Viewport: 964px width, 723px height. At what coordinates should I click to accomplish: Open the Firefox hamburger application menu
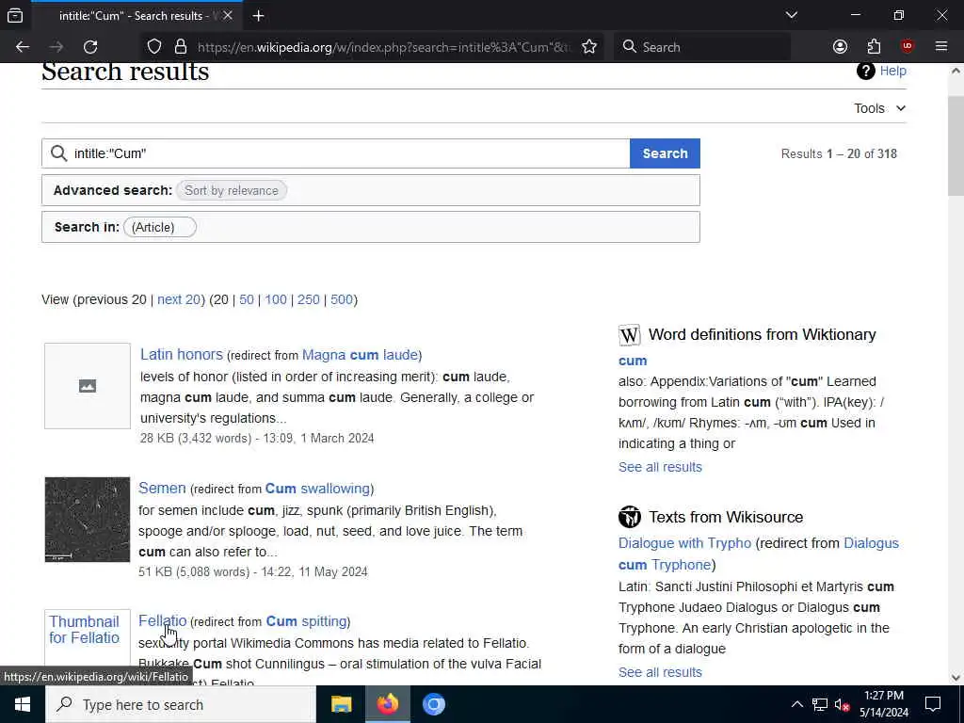[x=941, y=47]
